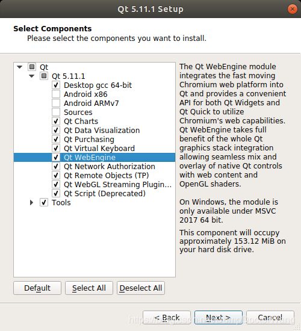Select 'Qt Purchasing' row text
This screenshot has height=331, width=301.
pyautogui.click(x=89, y=140)
